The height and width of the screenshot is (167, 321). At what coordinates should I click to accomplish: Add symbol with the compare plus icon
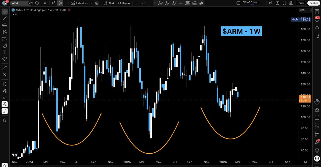(x=37, y=3)
